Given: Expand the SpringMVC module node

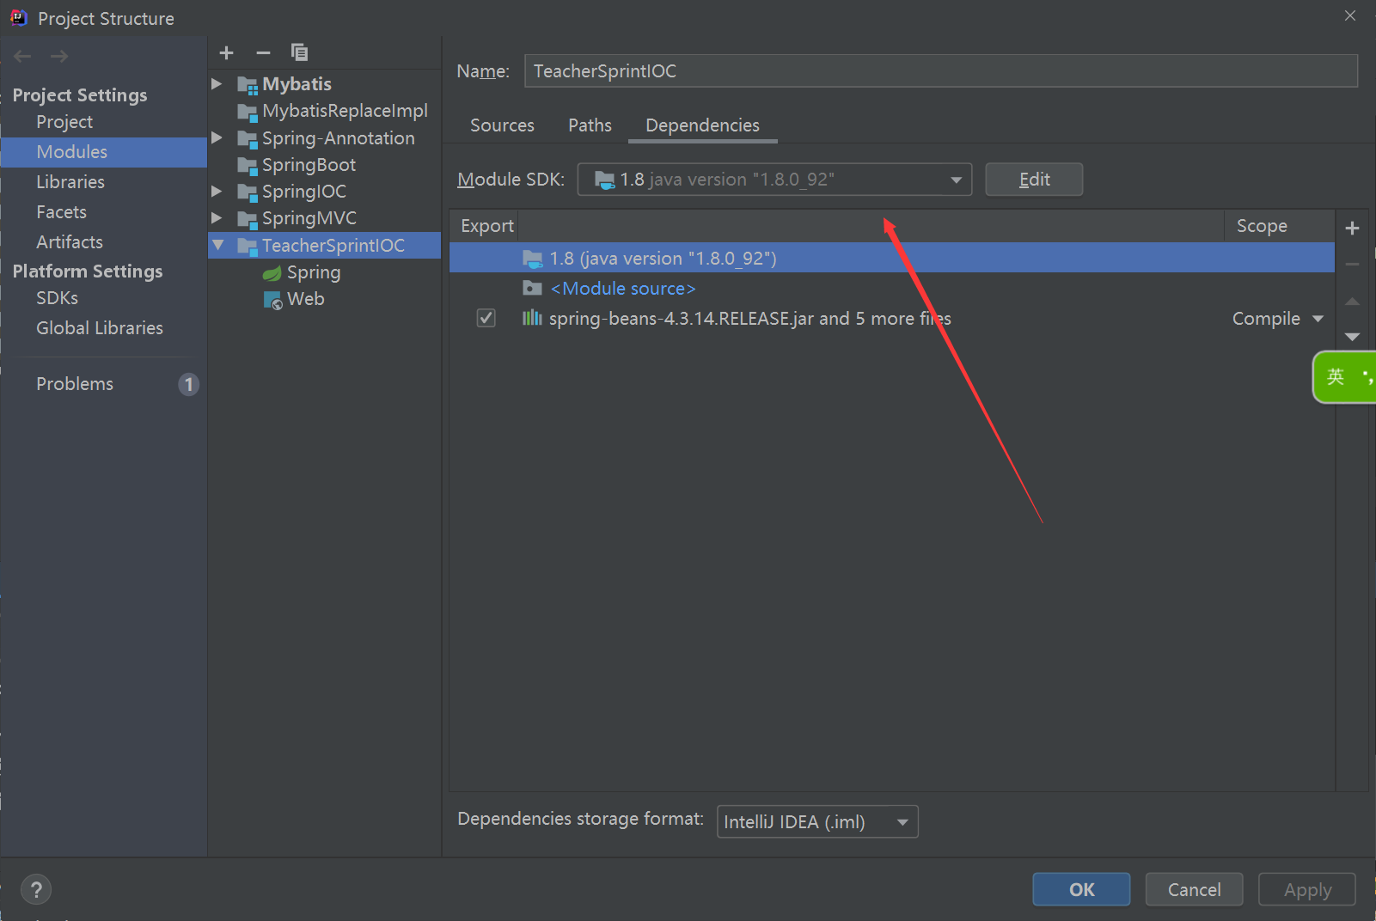Looking at the screenshot, I should (217, 218).
